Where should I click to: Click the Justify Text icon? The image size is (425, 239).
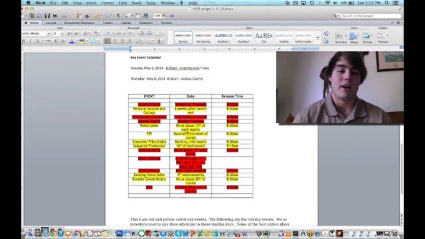(130, 41)
